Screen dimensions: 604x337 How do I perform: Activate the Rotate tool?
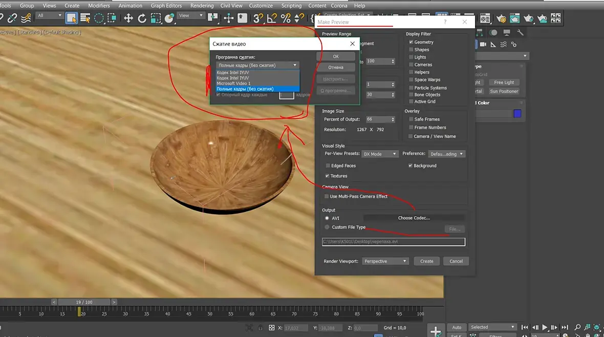click(x=142, y=18)
